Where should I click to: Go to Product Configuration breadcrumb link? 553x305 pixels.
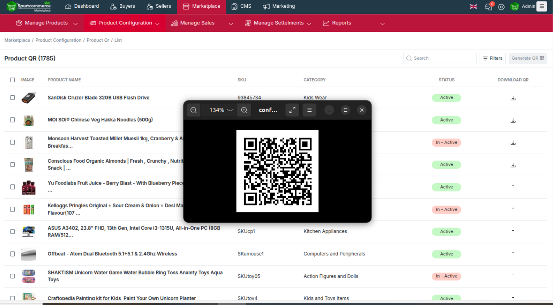[x=58, y=40]
